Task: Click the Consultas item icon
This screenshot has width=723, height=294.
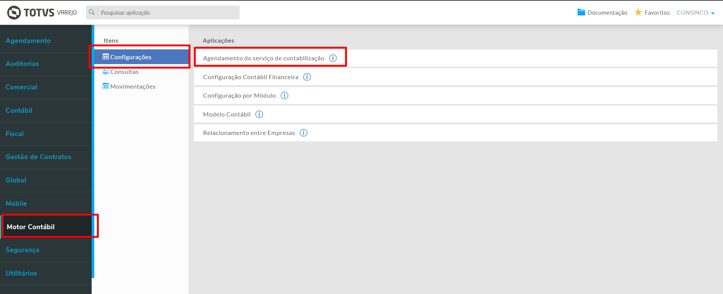Action: pos(106,72)
